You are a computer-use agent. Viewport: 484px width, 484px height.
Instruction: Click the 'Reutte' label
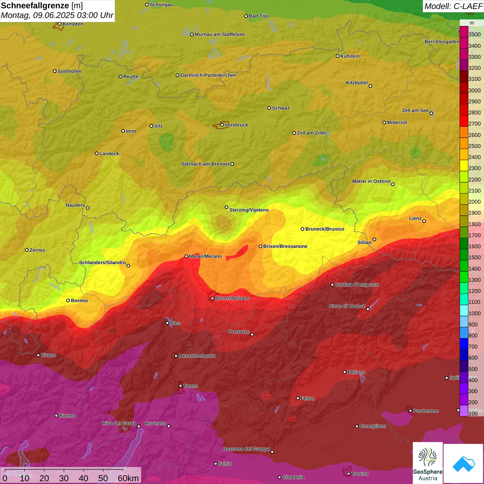point(131,76)
